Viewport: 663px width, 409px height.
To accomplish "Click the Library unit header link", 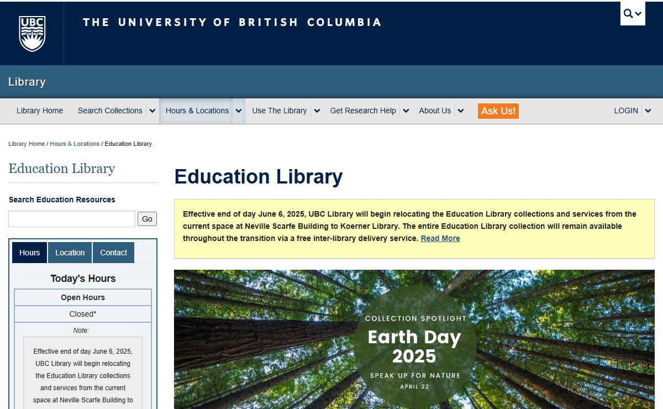I will tap(27, 82).
